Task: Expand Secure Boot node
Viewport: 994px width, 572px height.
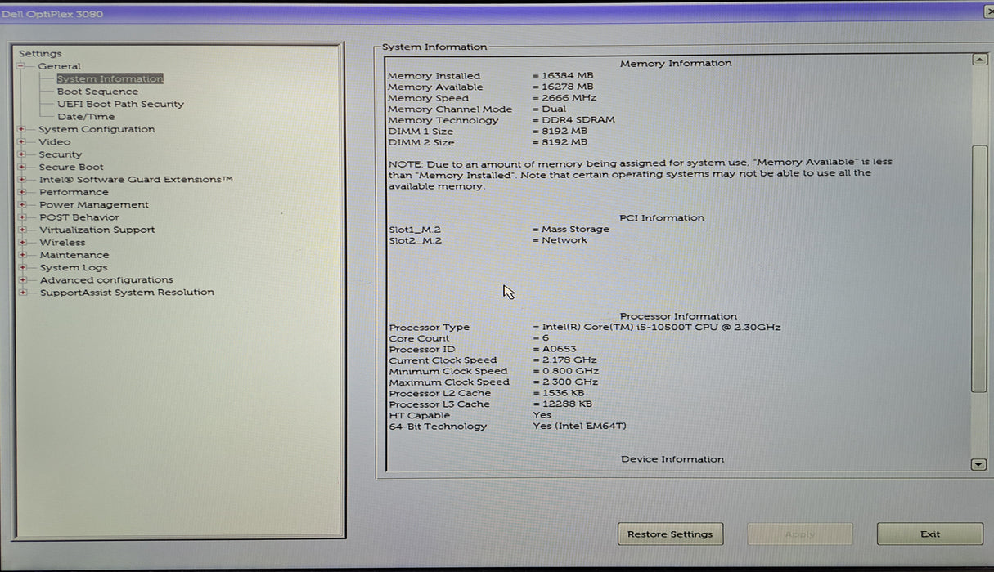Action: tap(21, 167)
